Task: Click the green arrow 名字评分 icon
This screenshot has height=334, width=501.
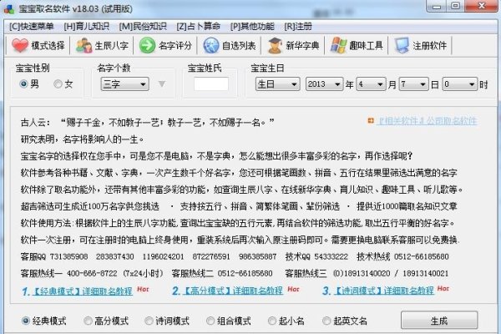Action: (147, 45)
